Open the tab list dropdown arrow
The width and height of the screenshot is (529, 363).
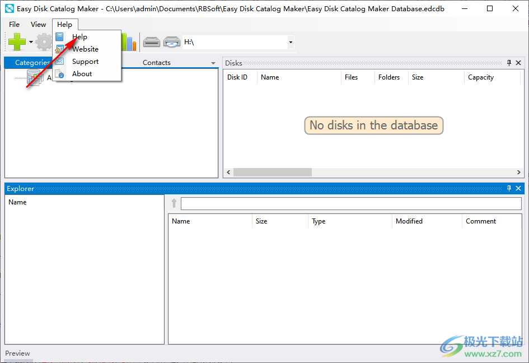tap(213, 63)
